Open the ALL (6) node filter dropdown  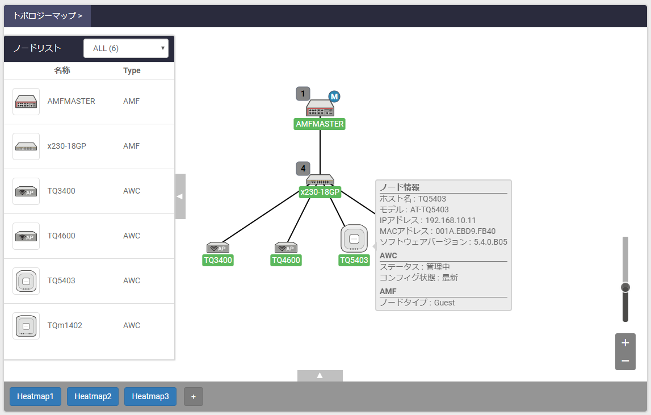[x=126, y=48]
